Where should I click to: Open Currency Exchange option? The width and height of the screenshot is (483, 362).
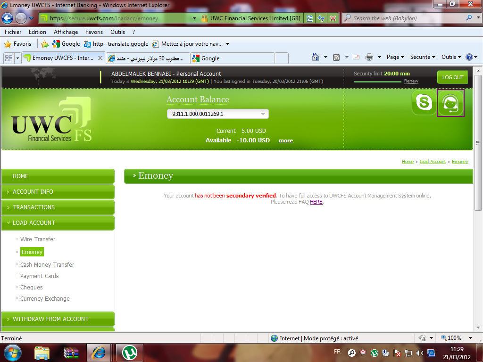click(x=45, y=299)
